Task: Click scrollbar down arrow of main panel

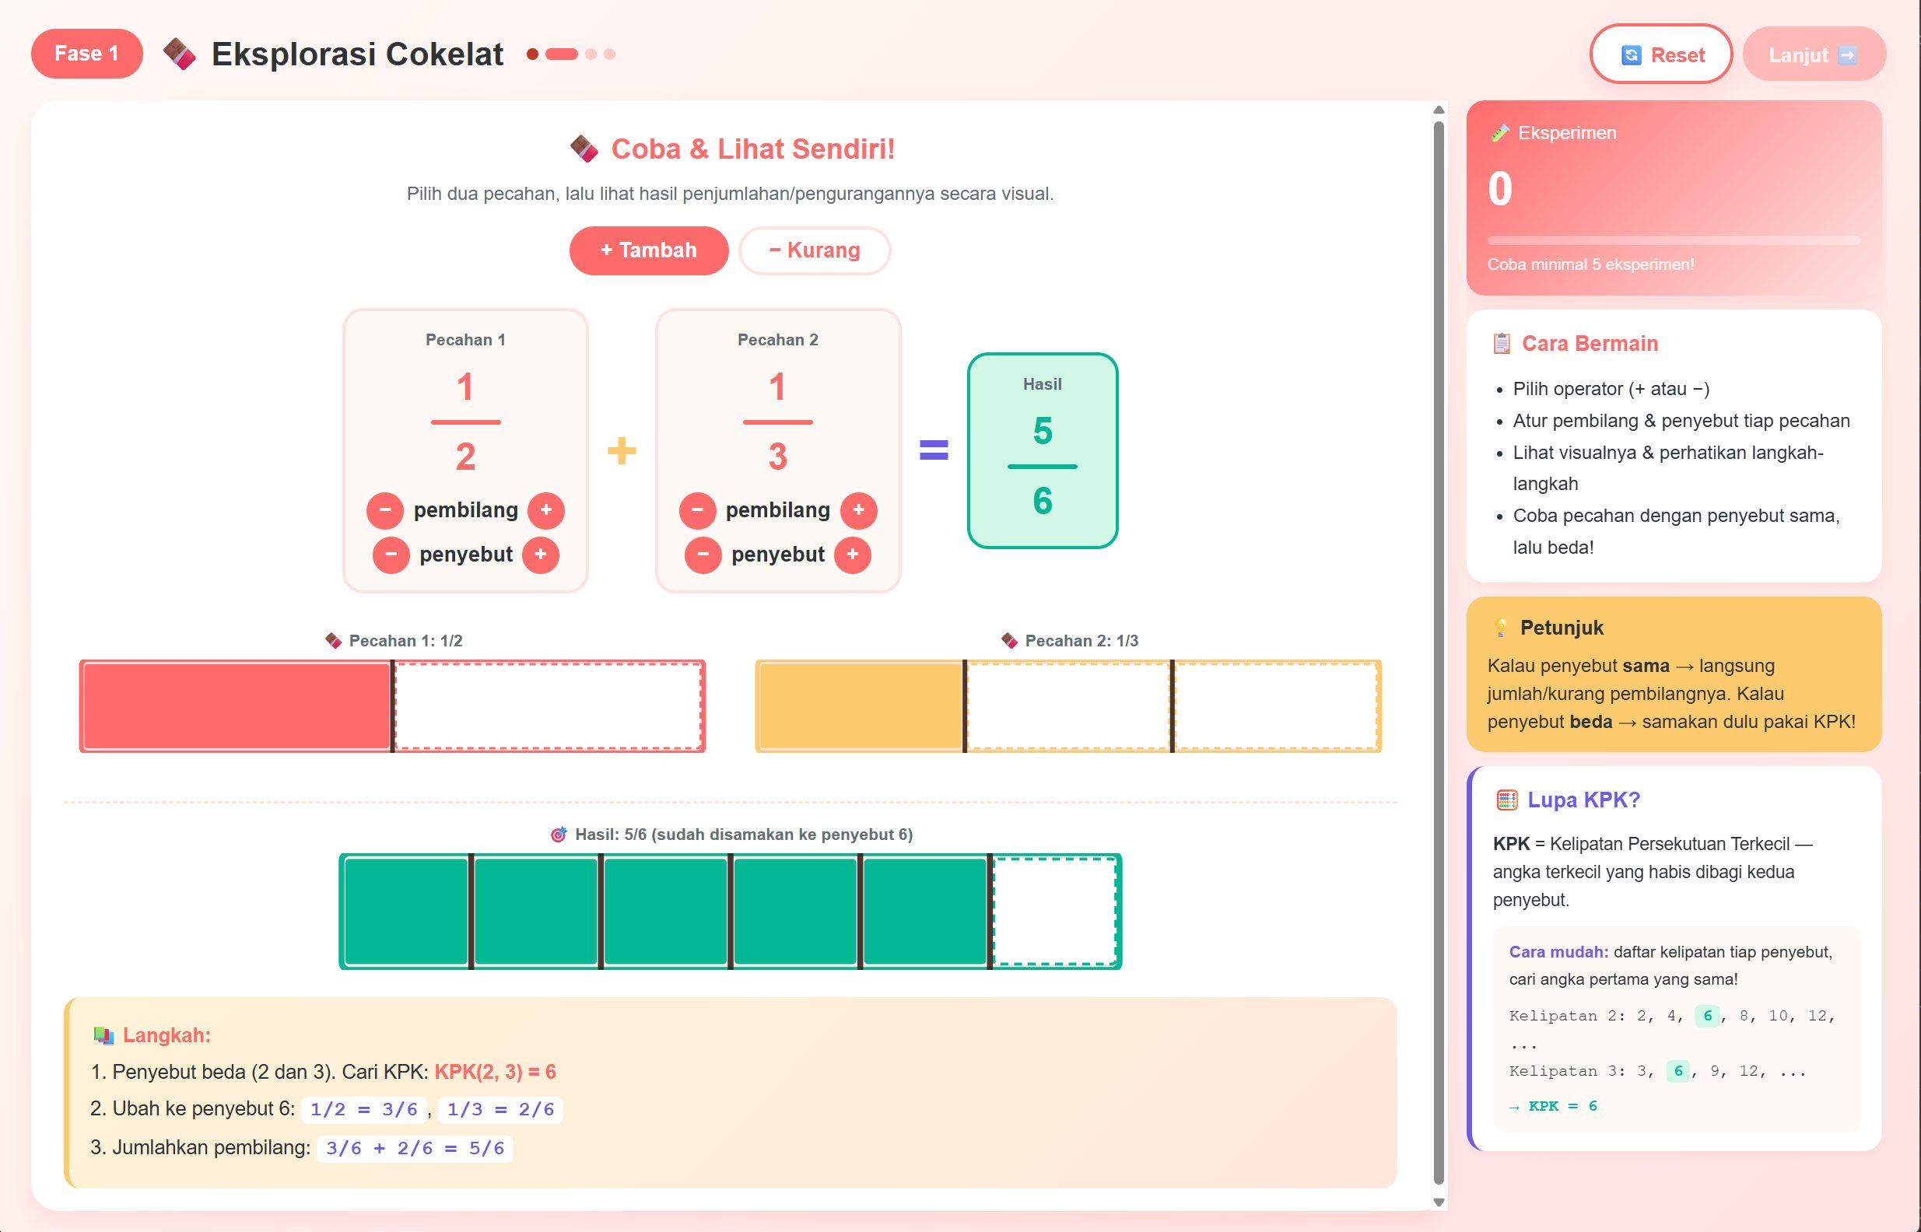Action: coord(1439,1202)
